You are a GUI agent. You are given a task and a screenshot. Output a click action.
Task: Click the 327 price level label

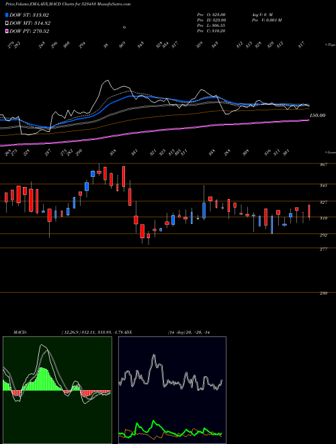pyautogui.click(x=323, y=202)
